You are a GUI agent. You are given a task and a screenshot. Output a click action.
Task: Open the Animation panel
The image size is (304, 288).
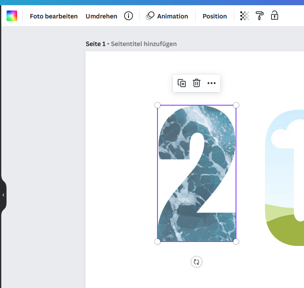[167, 16]
